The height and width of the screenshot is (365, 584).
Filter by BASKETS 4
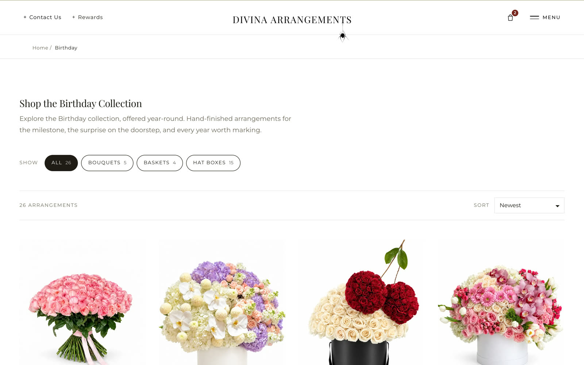(x=160, y=163)
